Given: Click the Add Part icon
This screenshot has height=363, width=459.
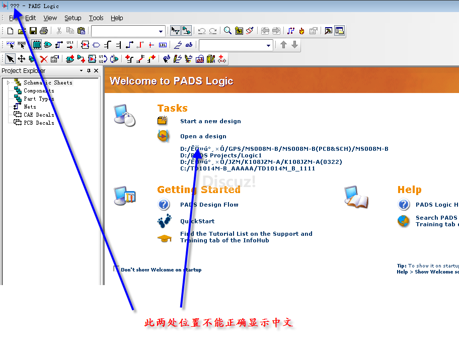Looking at the screenshot, I should coord(70,59).
